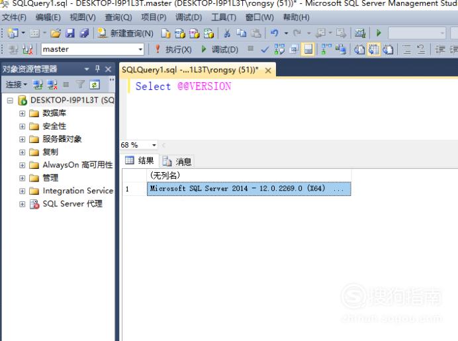
Task: Switch to the 消息 messages tab
Action: pos(177,161)
